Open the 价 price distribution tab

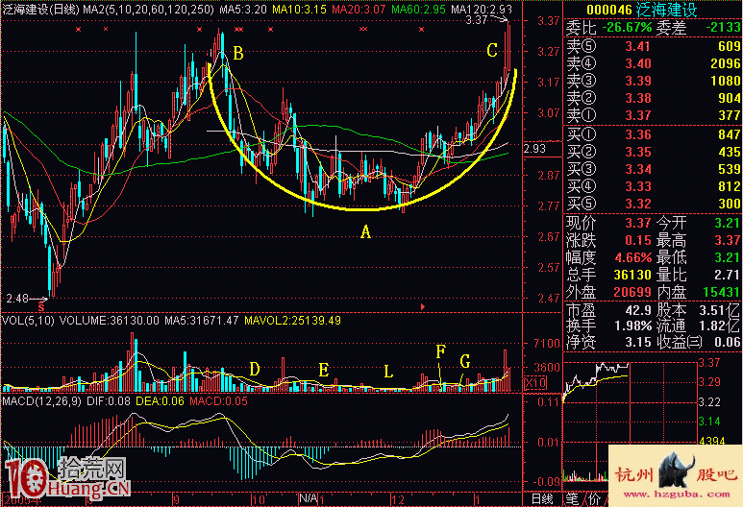point(594,498)
